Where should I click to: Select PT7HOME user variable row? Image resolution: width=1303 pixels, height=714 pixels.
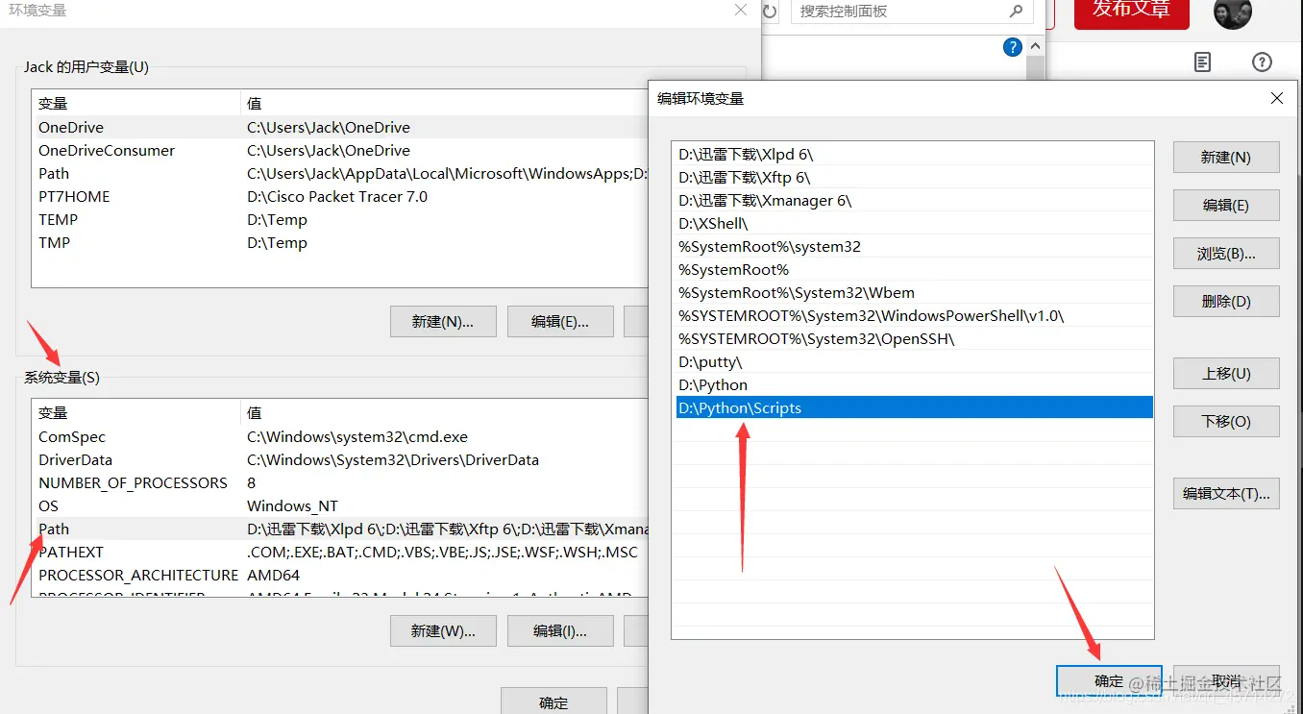pos(340,196)
